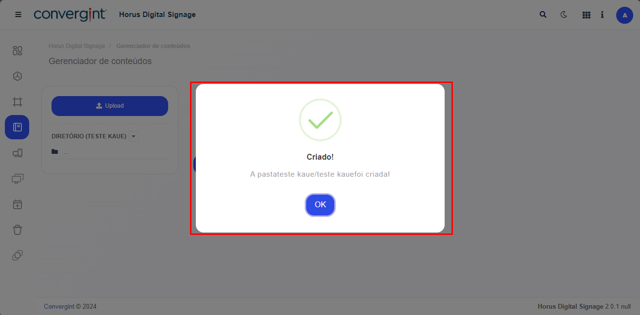Open the cube sidebar icon

17,76
